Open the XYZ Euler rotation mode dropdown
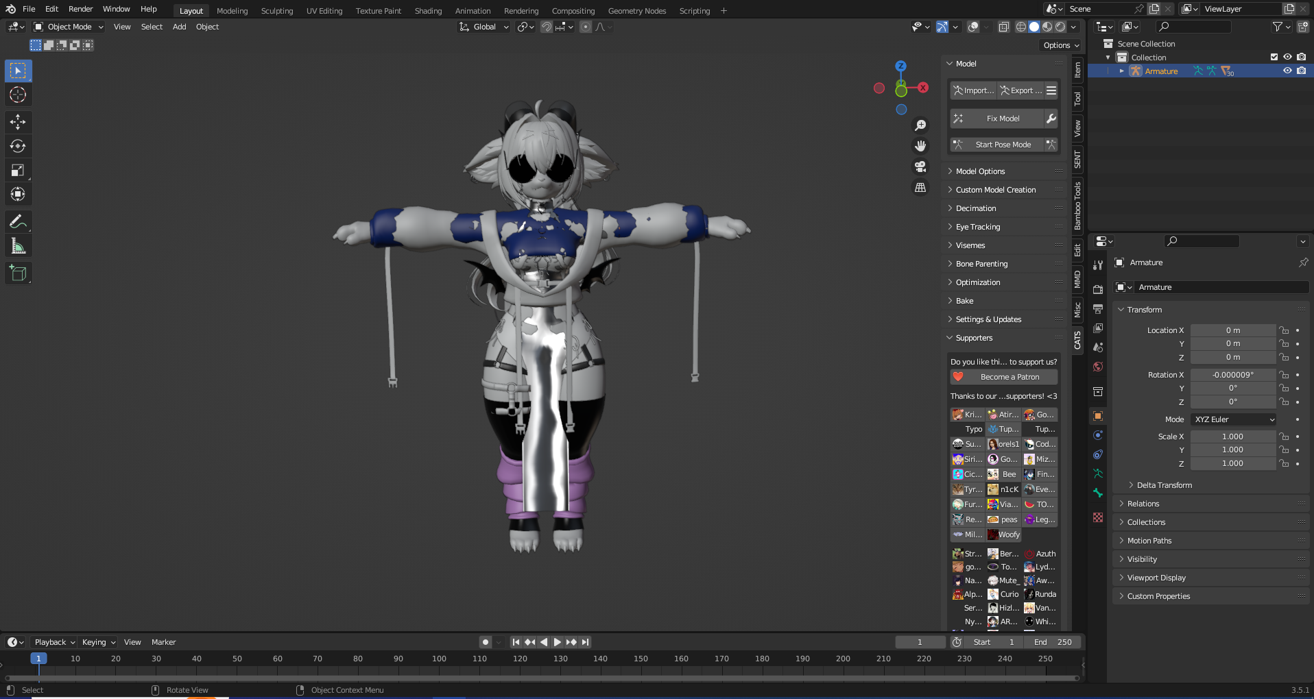Viewport: 1314px width, 699px height. [x=1234, y=419]
